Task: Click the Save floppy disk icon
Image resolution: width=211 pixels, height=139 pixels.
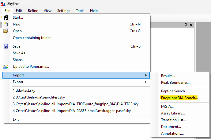Action: [6, 46]
